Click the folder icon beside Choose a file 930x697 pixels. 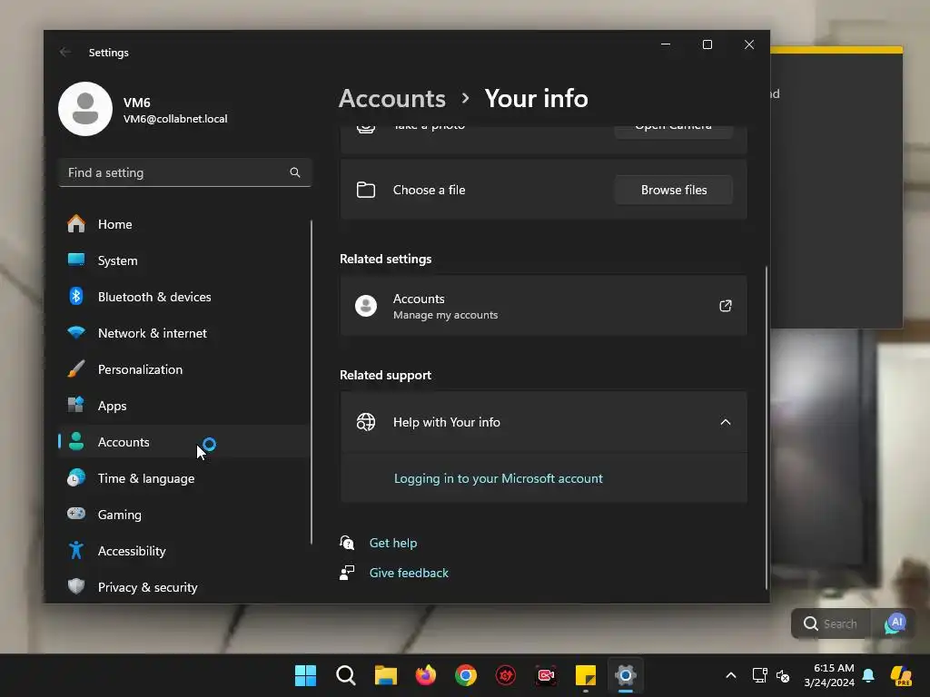click(x=366, y=190)
